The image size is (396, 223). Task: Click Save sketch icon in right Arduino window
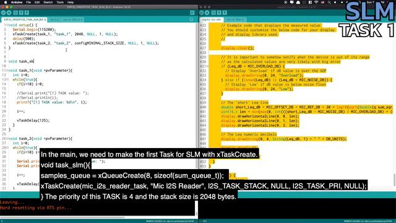[x=225, y=12]
